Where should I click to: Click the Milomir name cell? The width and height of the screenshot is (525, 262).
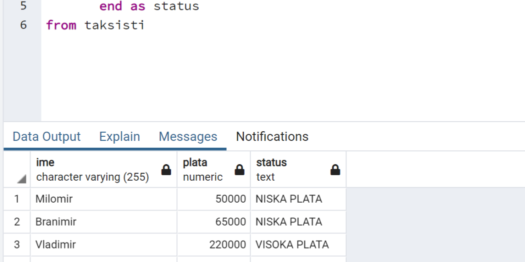point(103,199)
